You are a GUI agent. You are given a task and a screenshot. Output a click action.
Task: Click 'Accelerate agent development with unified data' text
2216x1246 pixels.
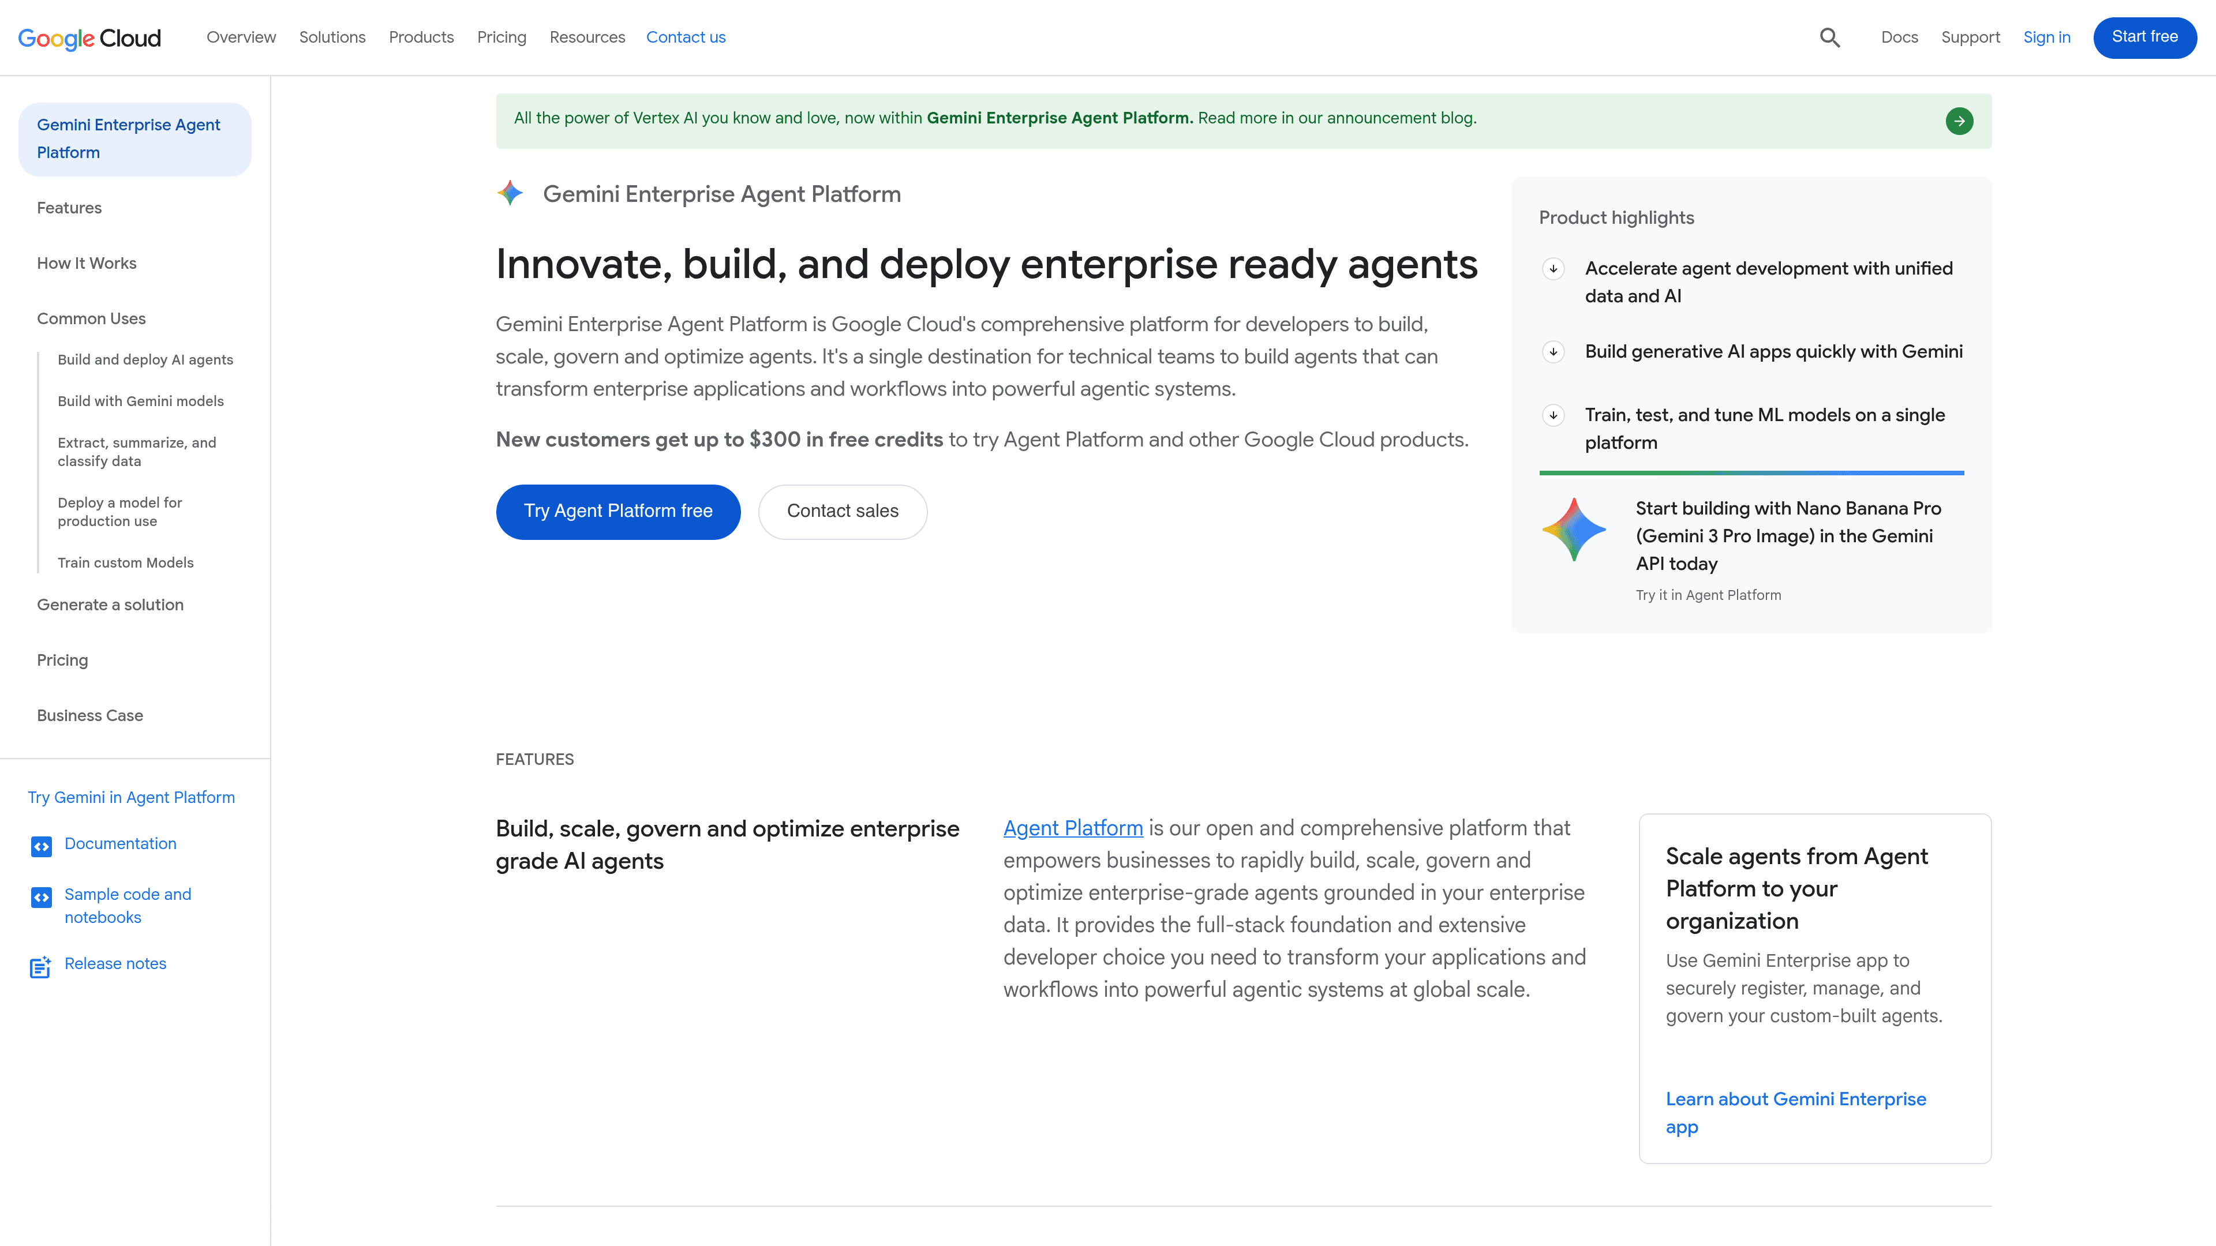(x=1769, y=282)
